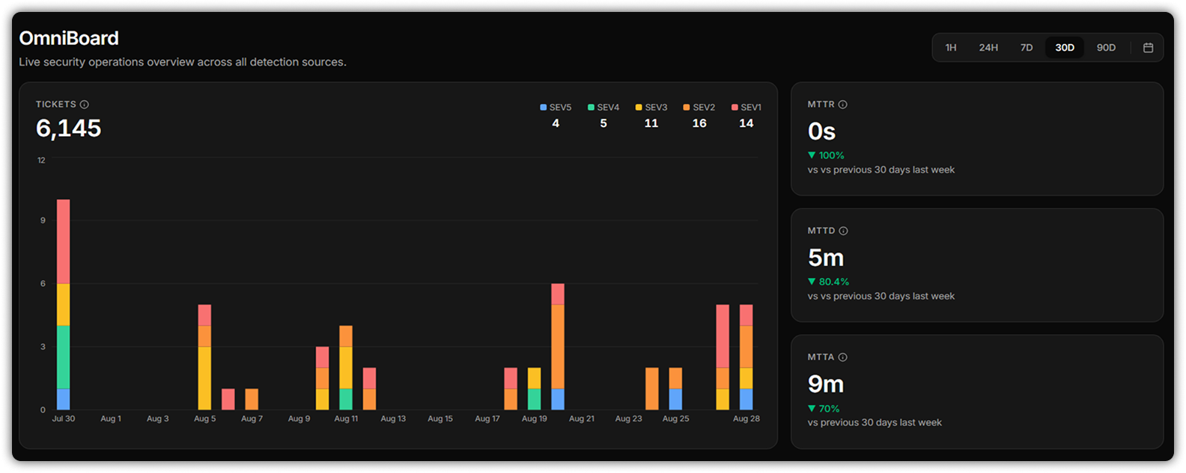Click the Aug 28 stacked bar

[746, 357]
